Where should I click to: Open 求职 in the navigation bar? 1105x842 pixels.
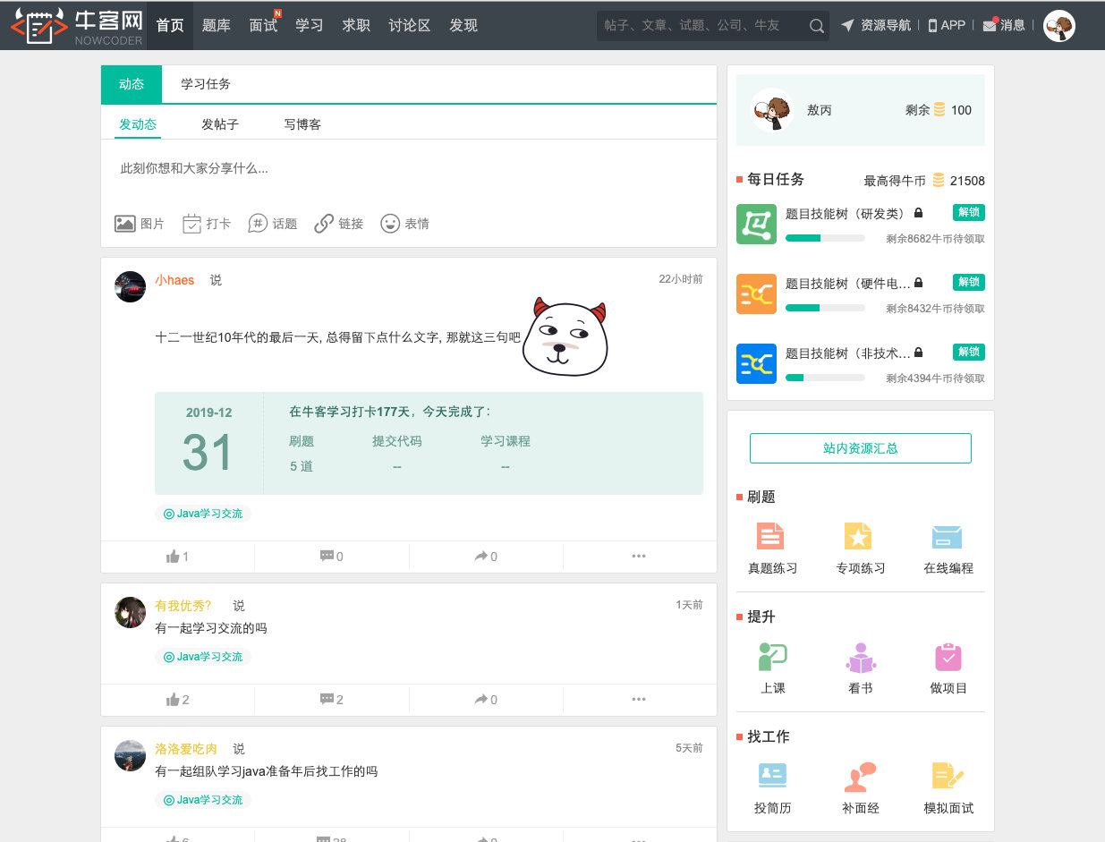point(356,26)
